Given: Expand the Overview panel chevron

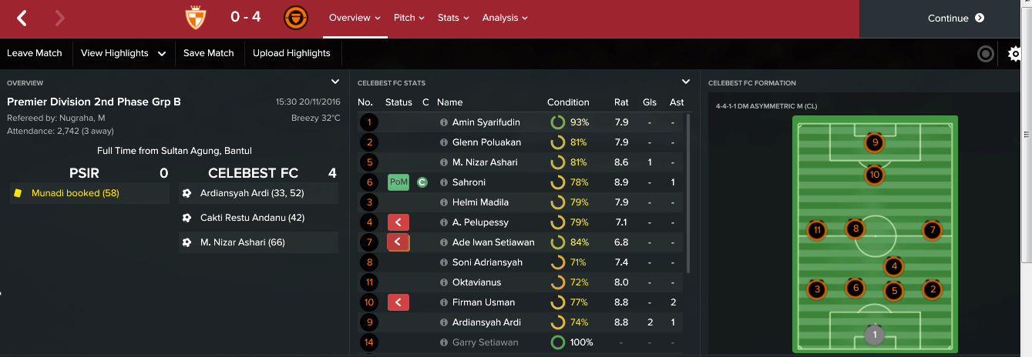Looking at the screenshot, I should pos(335,82).
